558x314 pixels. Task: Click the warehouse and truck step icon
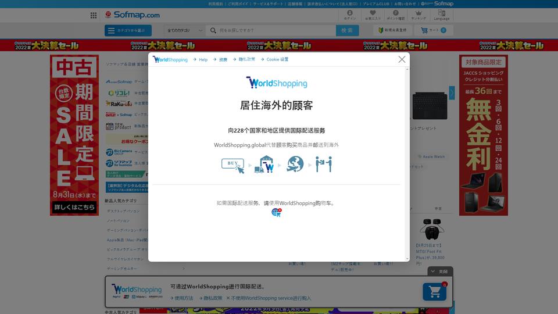coord(264,164)
